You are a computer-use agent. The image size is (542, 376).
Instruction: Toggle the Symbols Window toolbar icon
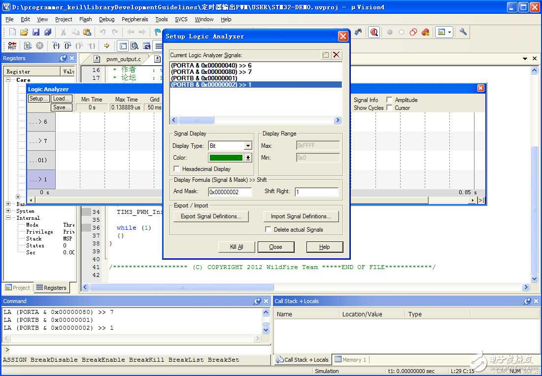(146, 46)
